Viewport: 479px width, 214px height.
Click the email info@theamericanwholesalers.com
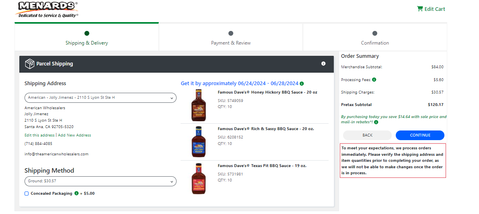click(x=57, y=154)
